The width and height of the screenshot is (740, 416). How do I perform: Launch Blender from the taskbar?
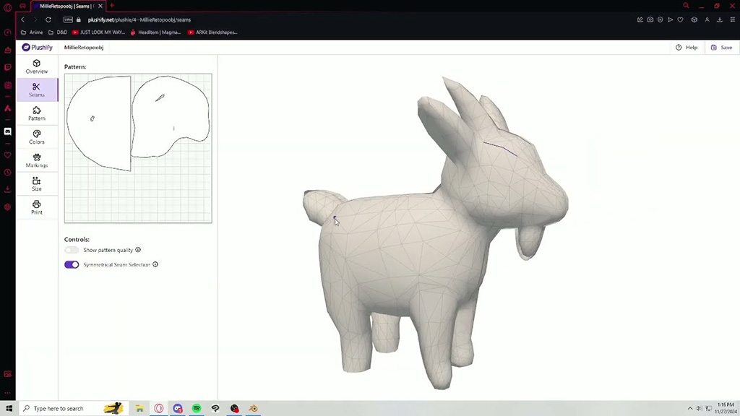[253, 408]
